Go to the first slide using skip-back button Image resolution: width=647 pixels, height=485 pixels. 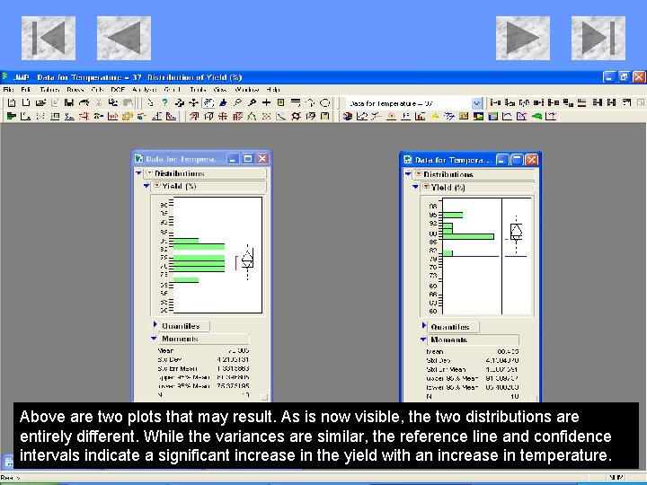[x=49, y=39]
